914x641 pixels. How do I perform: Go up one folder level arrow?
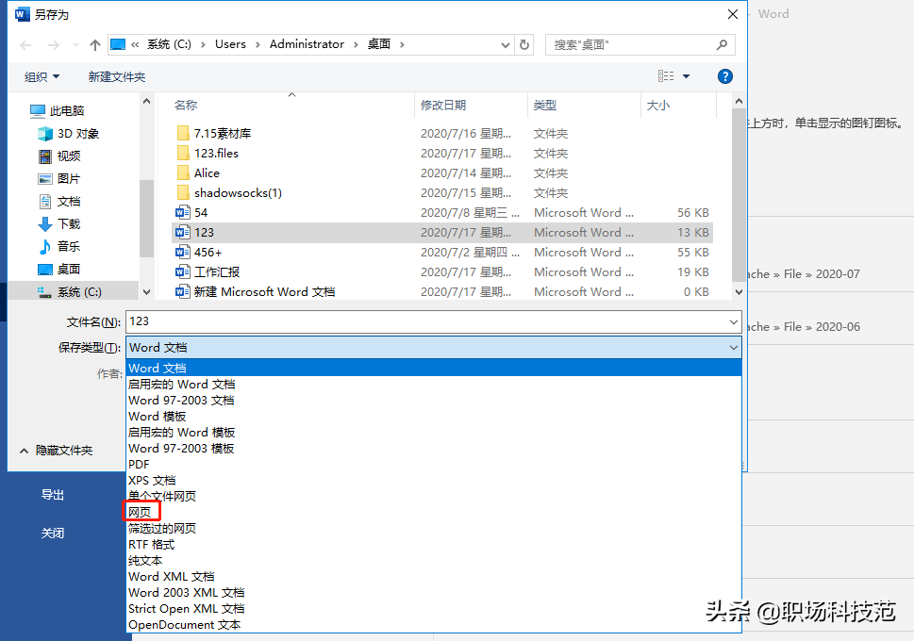[x=95, y=45]
